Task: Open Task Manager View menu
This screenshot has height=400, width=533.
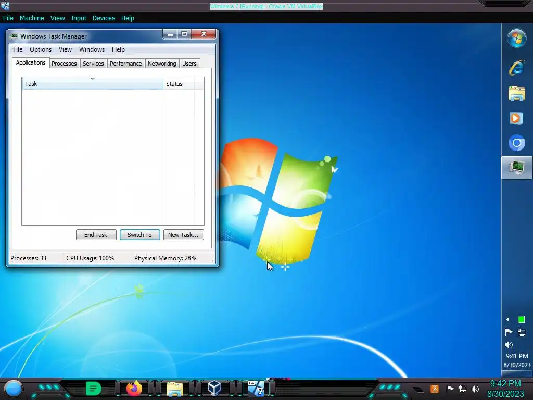Action: coord(65,49)
